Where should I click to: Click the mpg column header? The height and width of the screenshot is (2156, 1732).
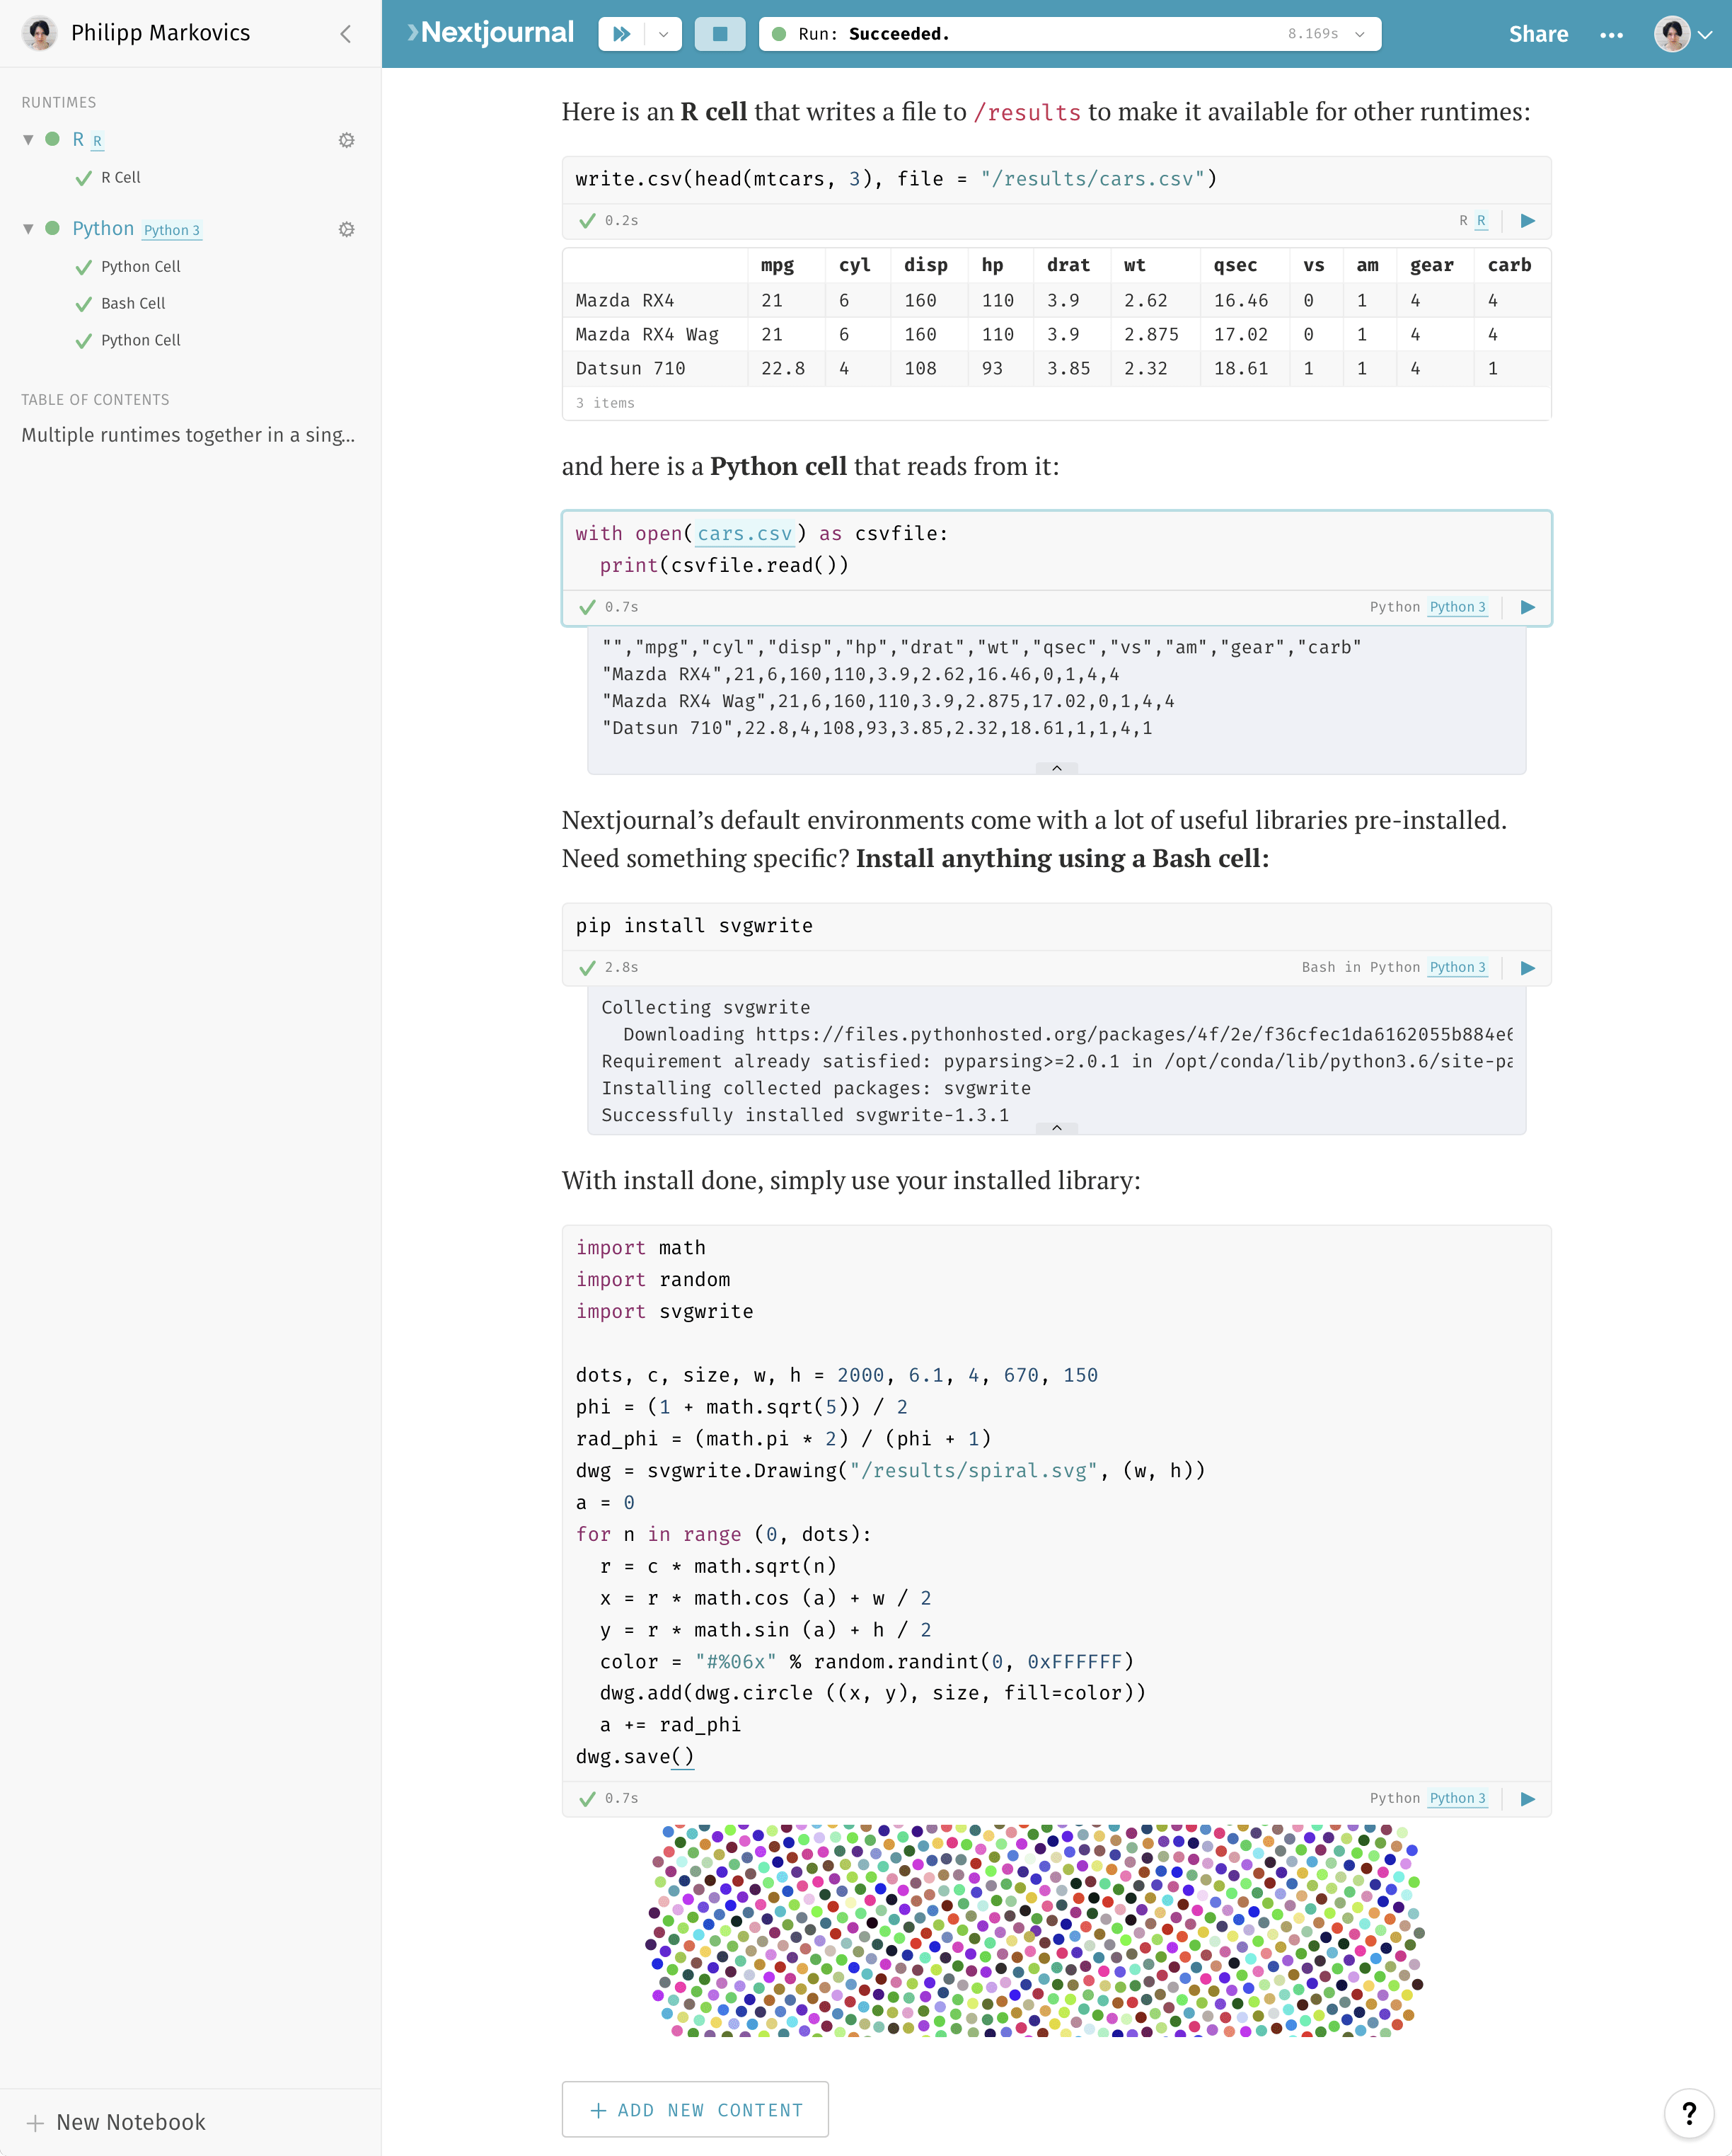[778, 265]
